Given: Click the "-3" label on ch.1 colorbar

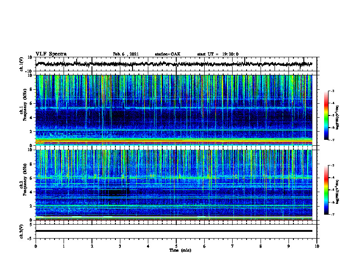Looking at the screenshot, I should pos(333,91).
